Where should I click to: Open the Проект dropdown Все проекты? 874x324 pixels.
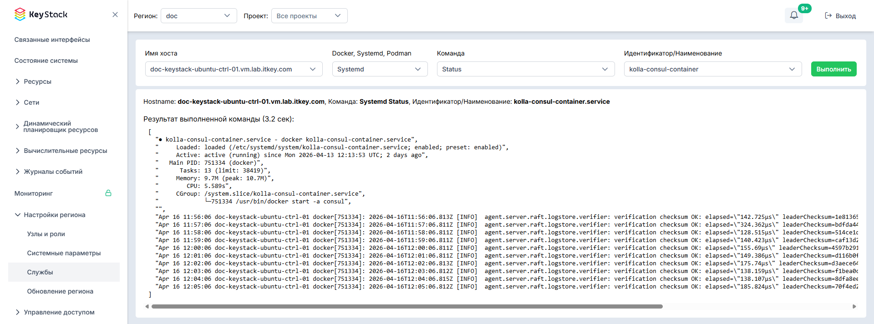[x=309, y=16]
